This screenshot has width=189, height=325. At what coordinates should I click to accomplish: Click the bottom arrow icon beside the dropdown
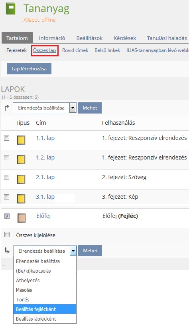[x=7, y=251]
